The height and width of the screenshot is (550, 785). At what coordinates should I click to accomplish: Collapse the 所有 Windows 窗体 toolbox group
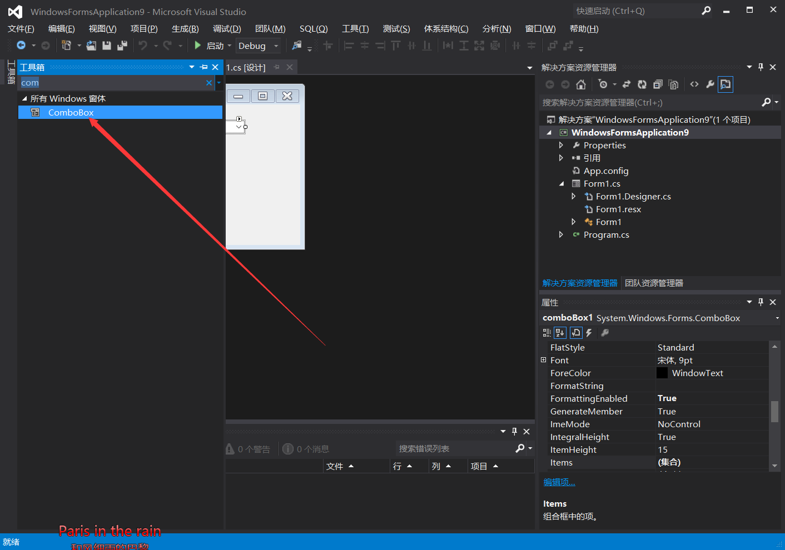pyautogui.click(x=24, y=98)
